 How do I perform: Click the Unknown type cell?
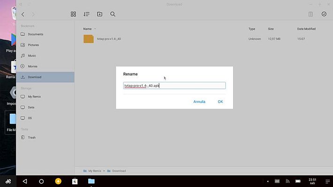255,39
